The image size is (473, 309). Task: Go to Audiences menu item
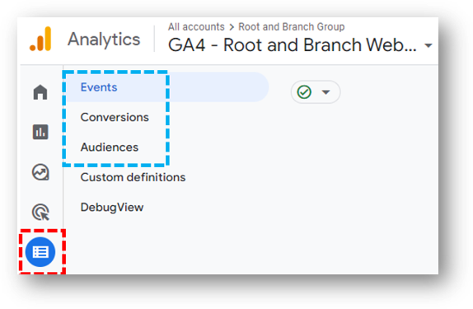[x=110, y=147]
